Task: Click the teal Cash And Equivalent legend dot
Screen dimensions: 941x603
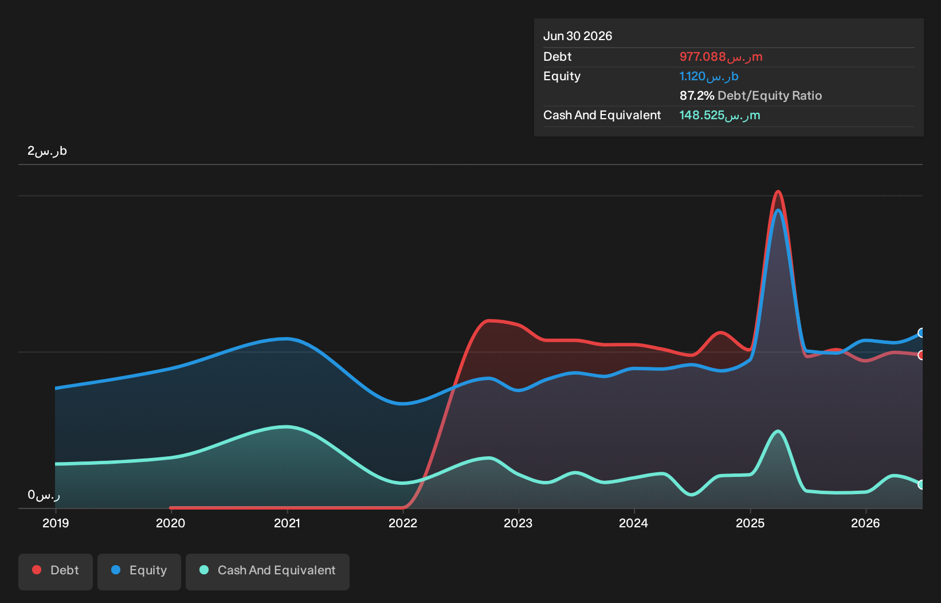Action: coord(204,570)
